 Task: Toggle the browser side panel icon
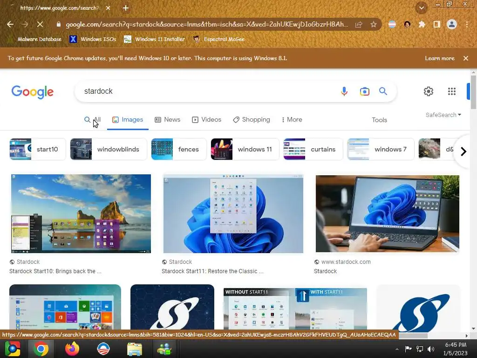coord(437,24)
